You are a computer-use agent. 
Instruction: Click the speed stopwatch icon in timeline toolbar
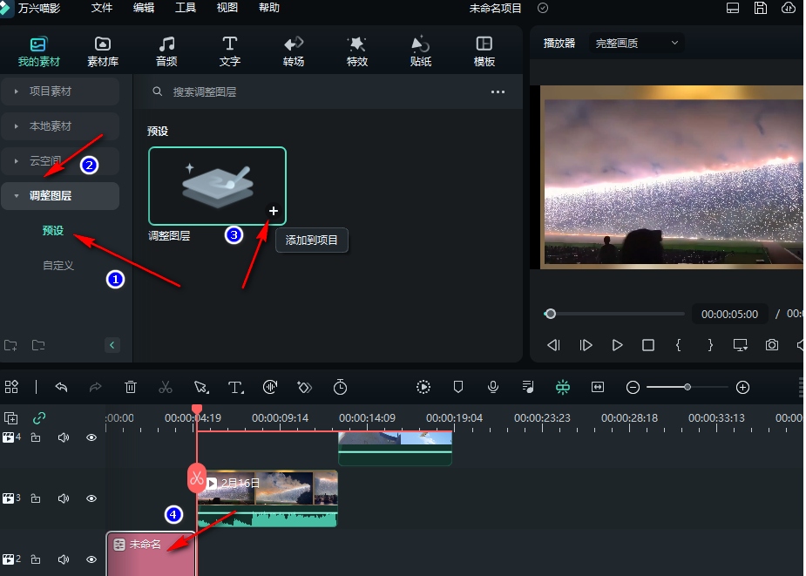coord(341,387)
